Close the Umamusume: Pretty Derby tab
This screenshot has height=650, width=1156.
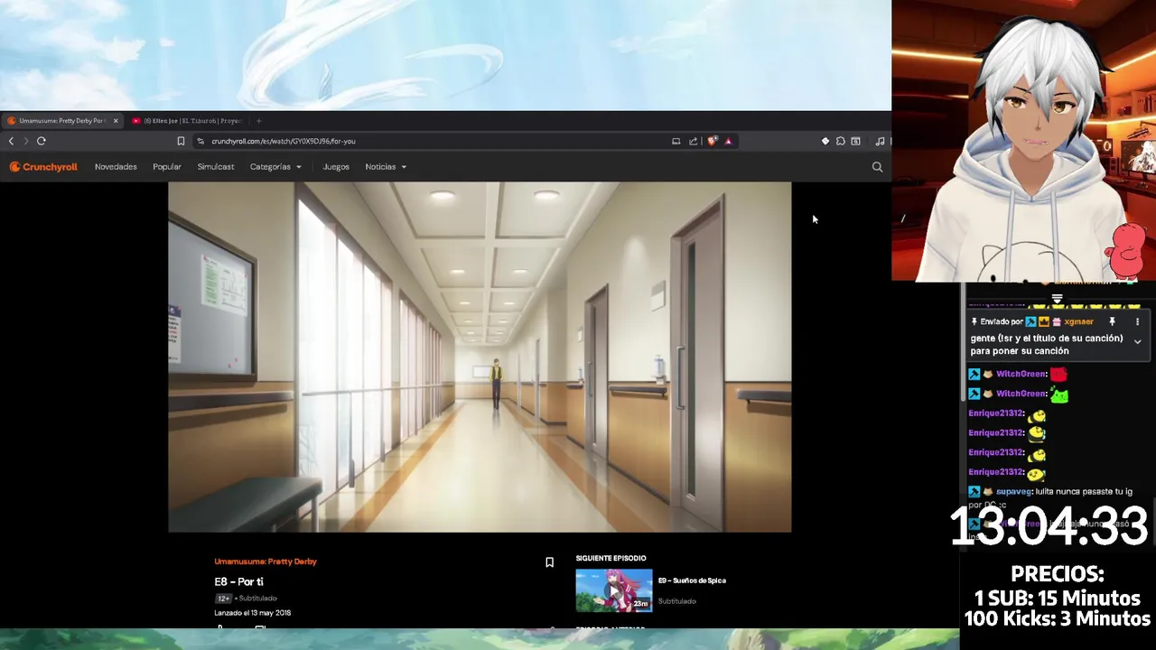pos(116,121)
